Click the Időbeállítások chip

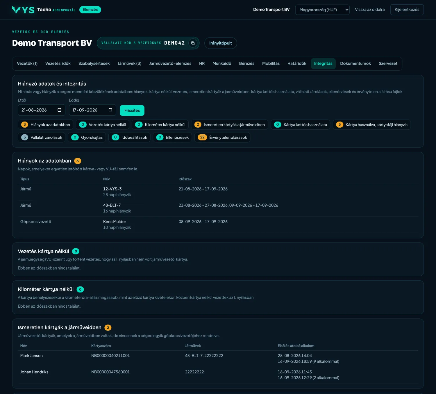point(129,138)
